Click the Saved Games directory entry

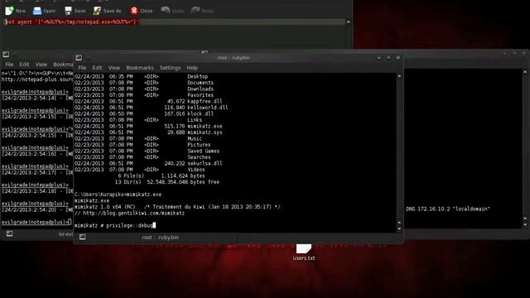coord(204,151)
